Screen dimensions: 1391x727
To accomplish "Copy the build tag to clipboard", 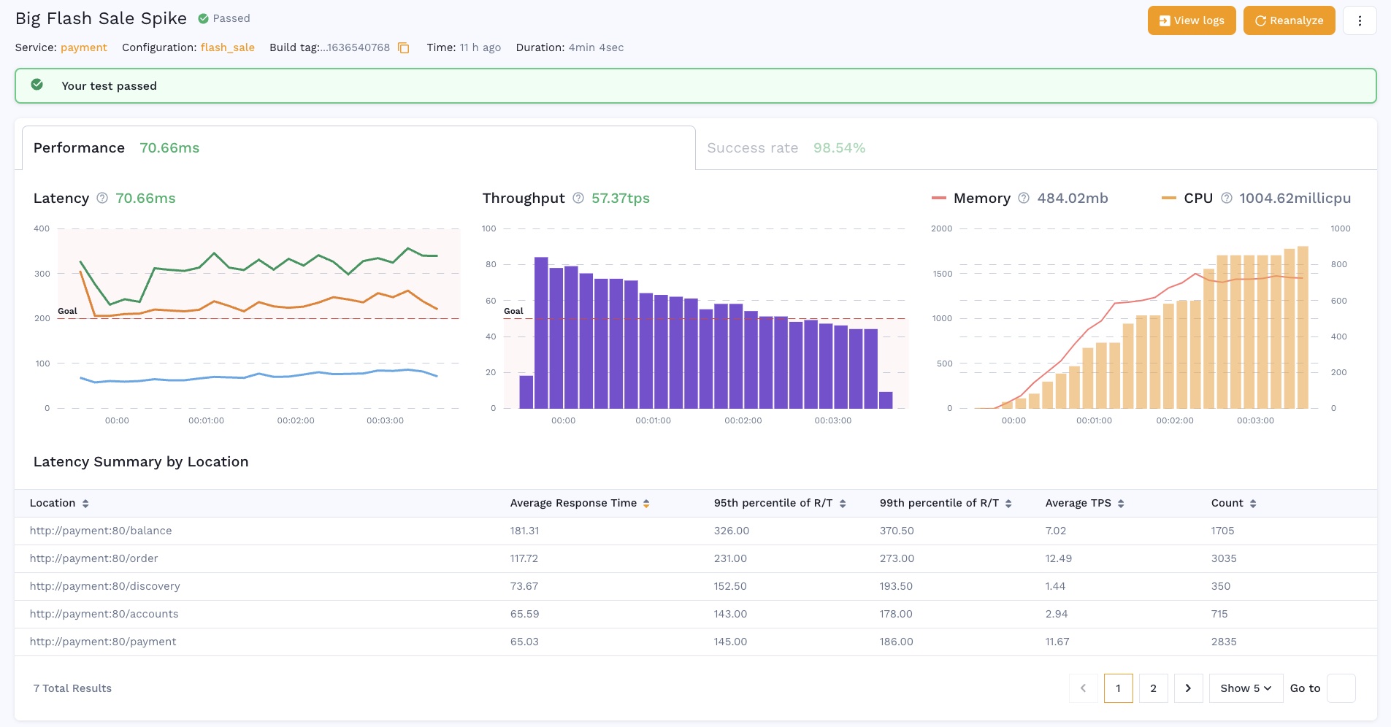I will [x=403, y=48].
